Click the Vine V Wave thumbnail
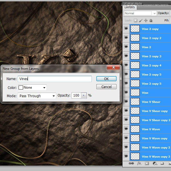The image size is (171, 171). (135, 129)
